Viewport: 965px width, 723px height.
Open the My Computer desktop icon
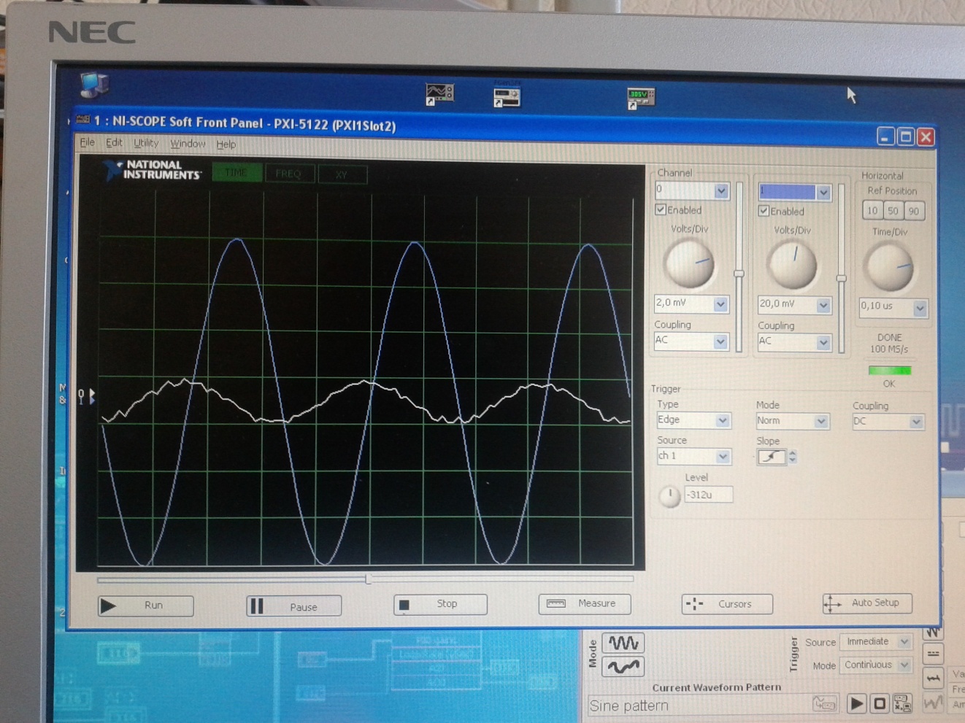[94, 85]
